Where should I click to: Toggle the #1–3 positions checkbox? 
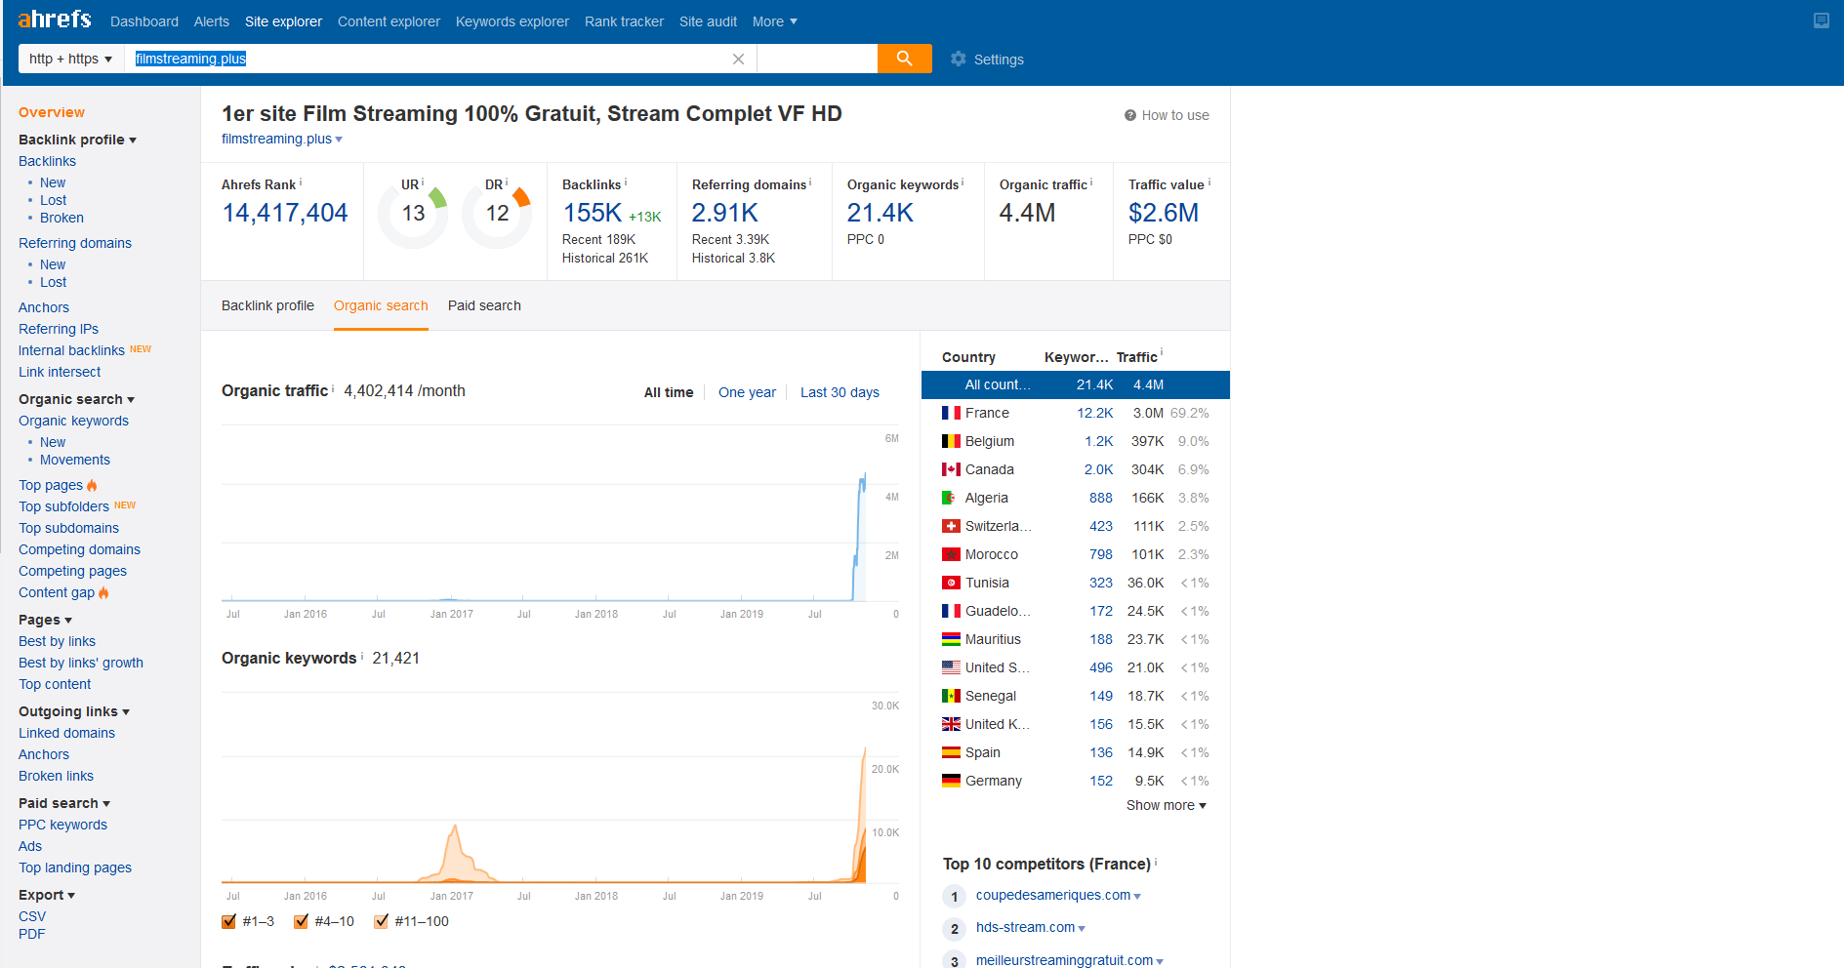tap(229, 921)
